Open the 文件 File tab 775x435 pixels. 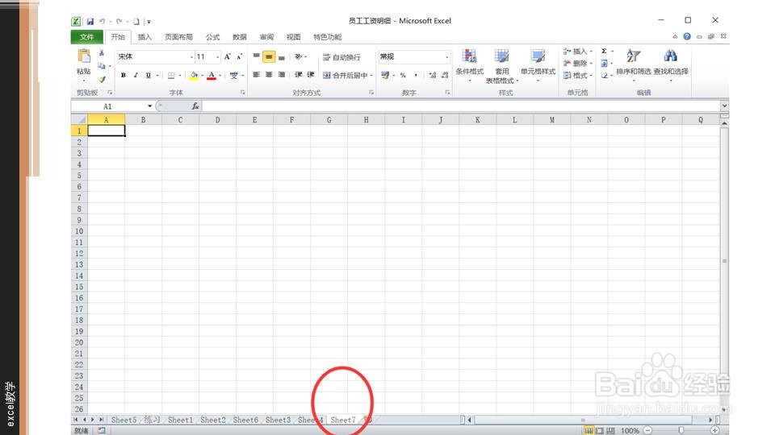87,37
